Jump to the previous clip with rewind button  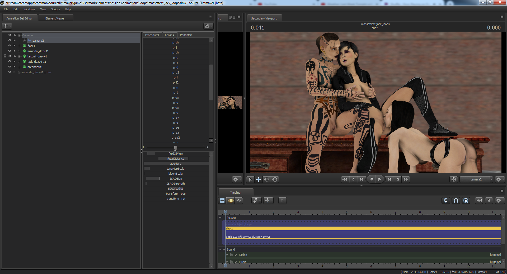(345, 179)
